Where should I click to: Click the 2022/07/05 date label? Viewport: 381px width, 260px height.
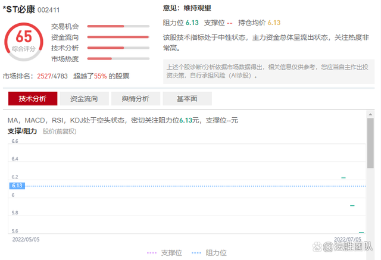pyautogui.click(x=348, y=240)
